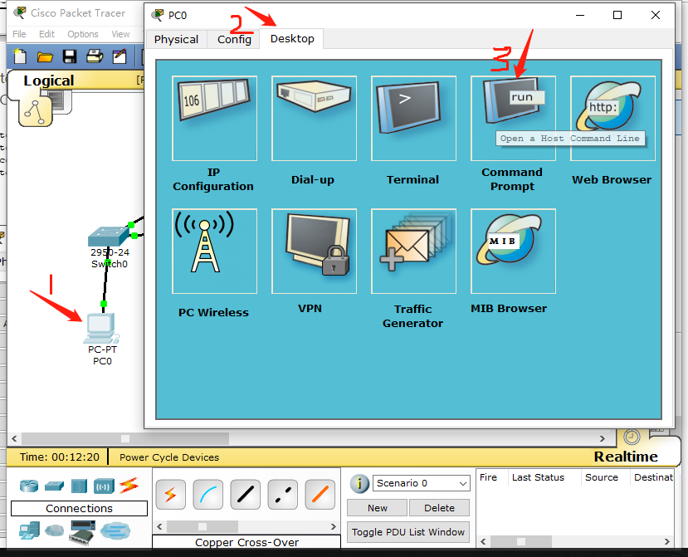The width and height of the screenshot is (688, 557).
Task: Click connections list scroll left arrow
Action: pyautogui.click(x=159, y=526)
